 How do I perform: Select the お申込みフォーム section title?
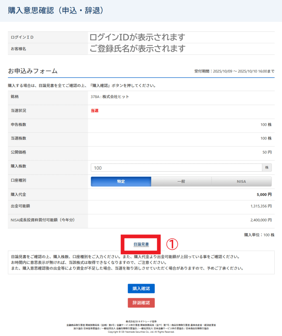click(33, 71)
